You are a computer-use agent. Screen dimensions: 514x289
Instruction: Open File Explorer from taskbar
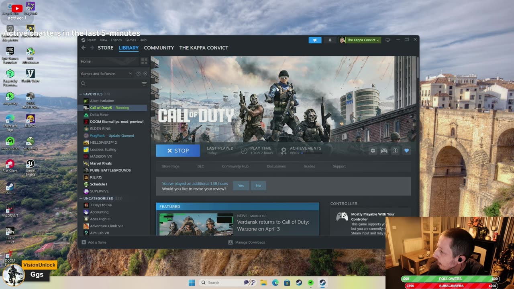pyautogui.click(x=263, y=283)
